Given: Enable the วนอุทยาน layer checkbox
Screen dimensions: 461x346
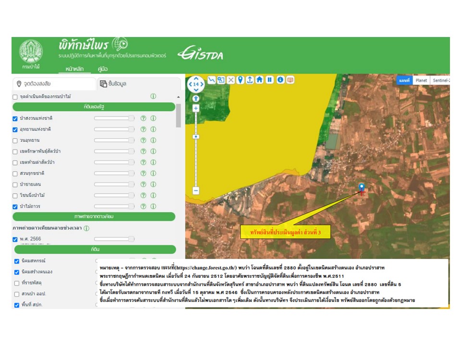Looking at the screenshot, I should pos(15,140).
